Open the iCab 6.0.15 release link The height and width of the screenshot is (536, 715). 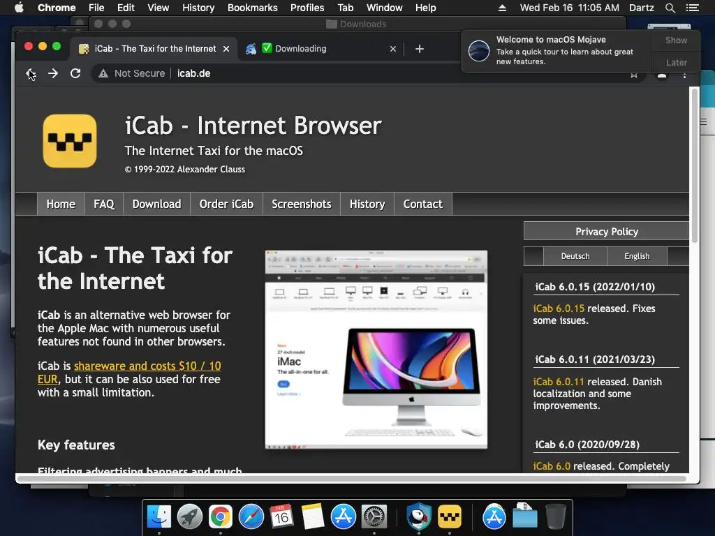click(559, 308)
